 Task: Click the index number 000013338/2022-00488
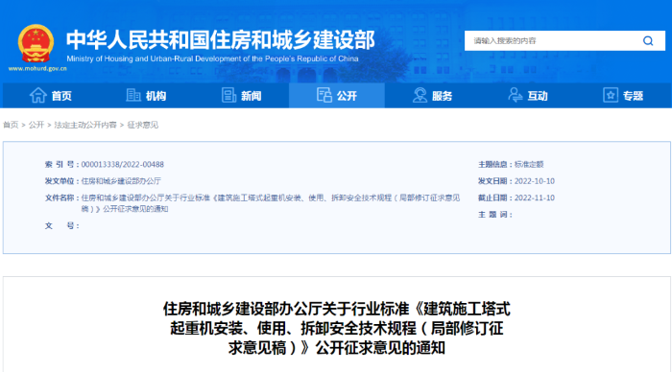click(x=123, y=164)
